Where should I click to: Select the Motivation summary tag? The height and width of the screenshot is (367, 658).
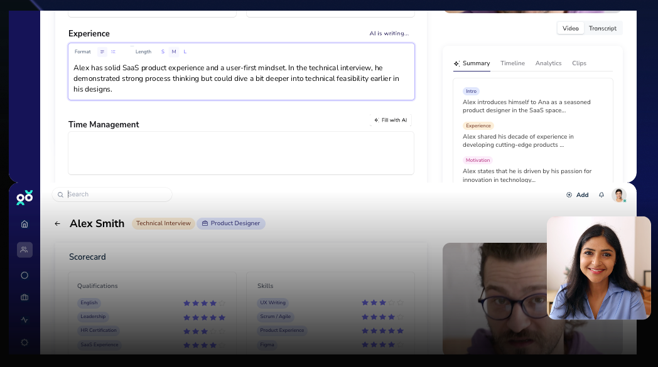(x=478, y=160)
